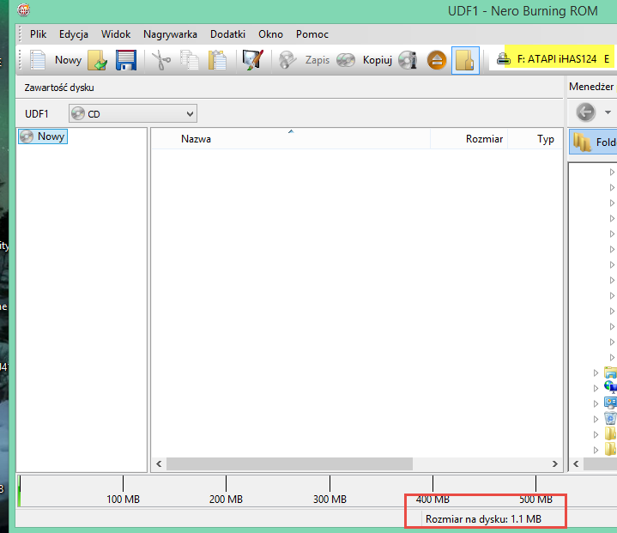
Task: Click the Rozmiar na dysku: 1.1 MB status
Action: coord(483,518)
